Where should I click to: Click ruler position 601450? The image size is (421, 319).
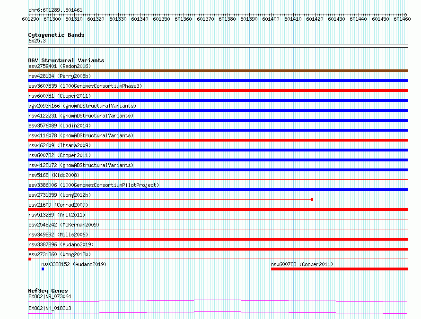[380, 19]
